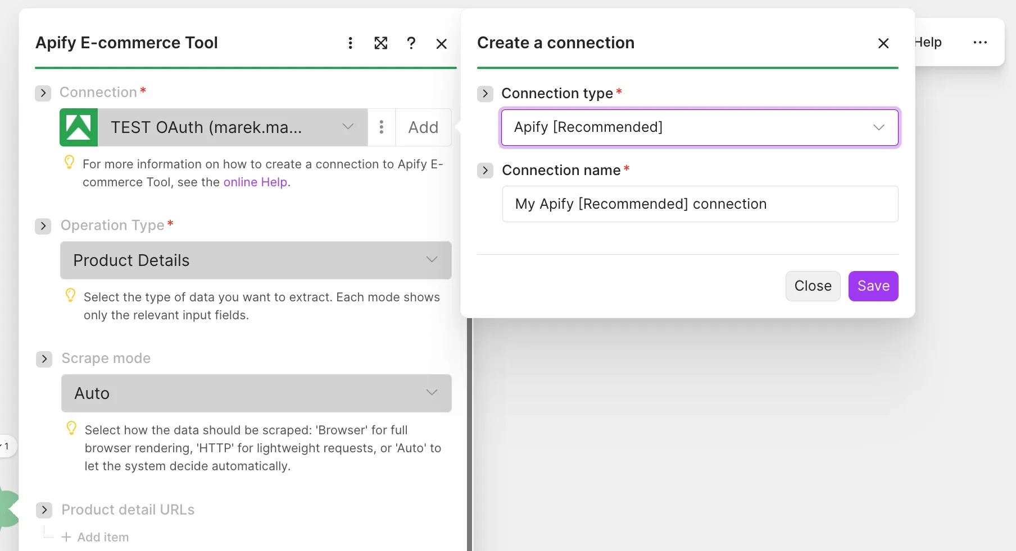
Task: Click the lightbulb hint under Scrape mode
Action: pos(71,428)
